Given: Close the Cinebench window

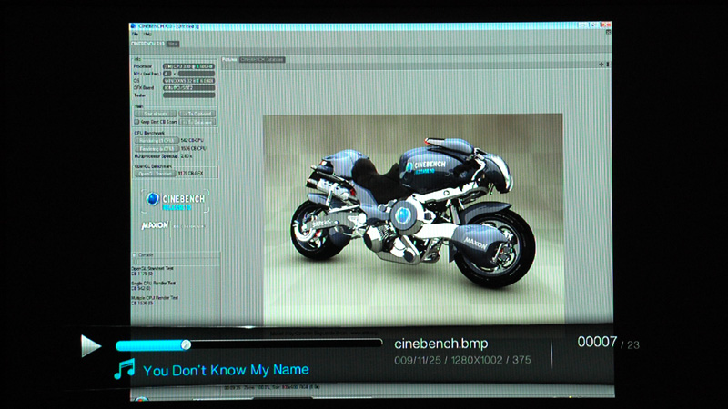Looking at the screenshot, I should pos(605,25).
